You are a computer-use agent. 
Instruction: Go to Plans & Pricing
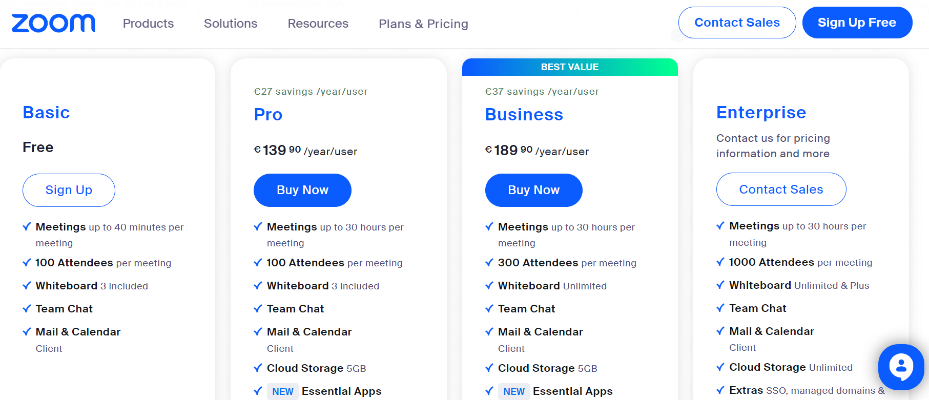pyautogui.click(x=423, y=24)
